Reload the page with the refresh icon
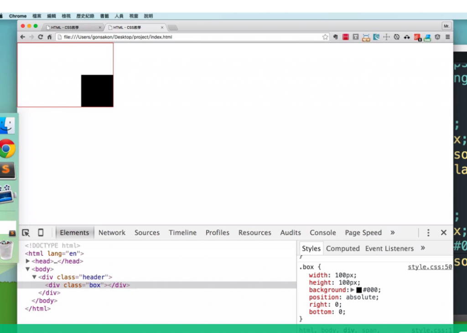This screenshot has height=333, width=467. coord(41,37)
